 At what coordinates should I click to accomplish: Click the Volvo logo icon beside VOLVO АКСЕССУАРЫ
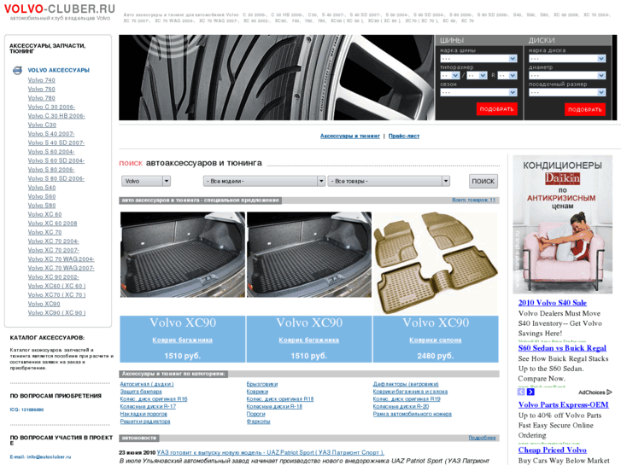tap(17, 71)
